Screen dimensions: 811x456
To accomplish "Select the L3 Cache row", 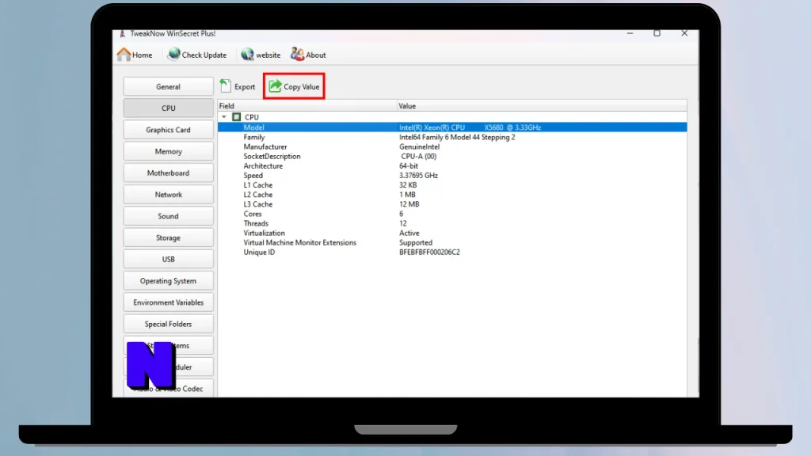I will (x=452, y=204).
